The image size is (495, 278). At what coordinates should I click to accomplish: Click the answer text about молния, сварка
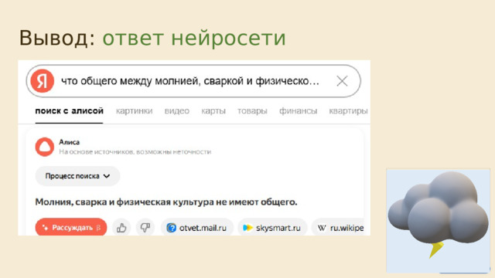coord(166,202)
